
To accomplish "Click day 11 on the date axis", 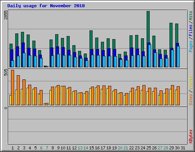I will coord(69,148).
